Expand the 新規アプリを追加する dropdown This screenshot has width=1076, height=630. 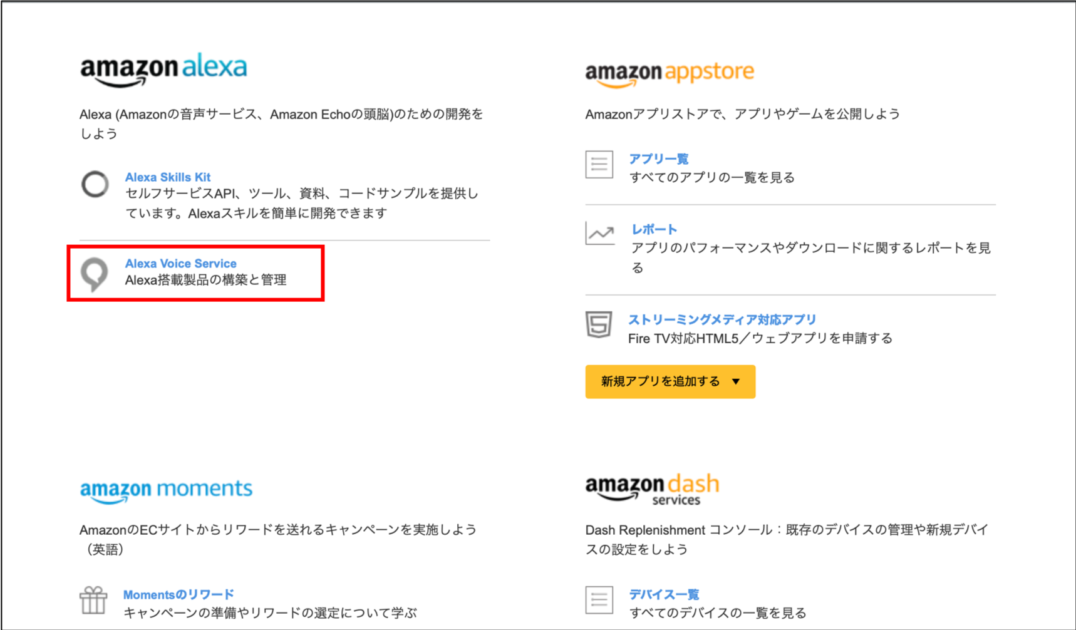click(x=670, y=381)
